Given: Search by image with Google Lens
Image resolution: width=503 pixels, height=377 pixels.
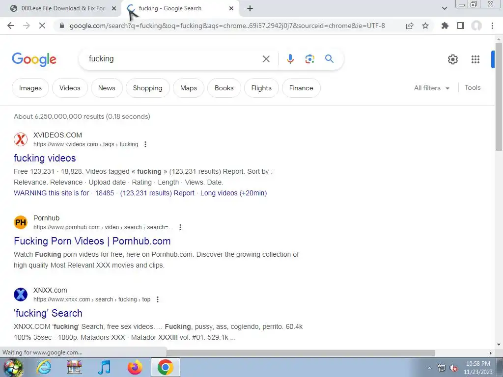Looking at the screenshot, I should tap(309, 59).
